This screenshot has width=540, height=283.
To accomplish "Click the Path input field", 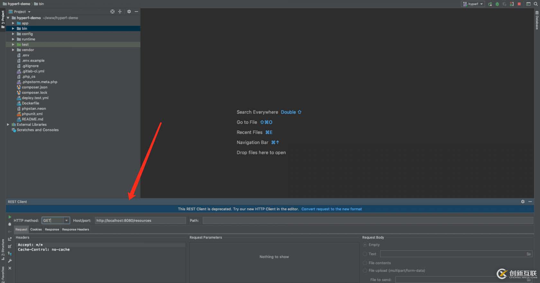I will pos(368,220).
